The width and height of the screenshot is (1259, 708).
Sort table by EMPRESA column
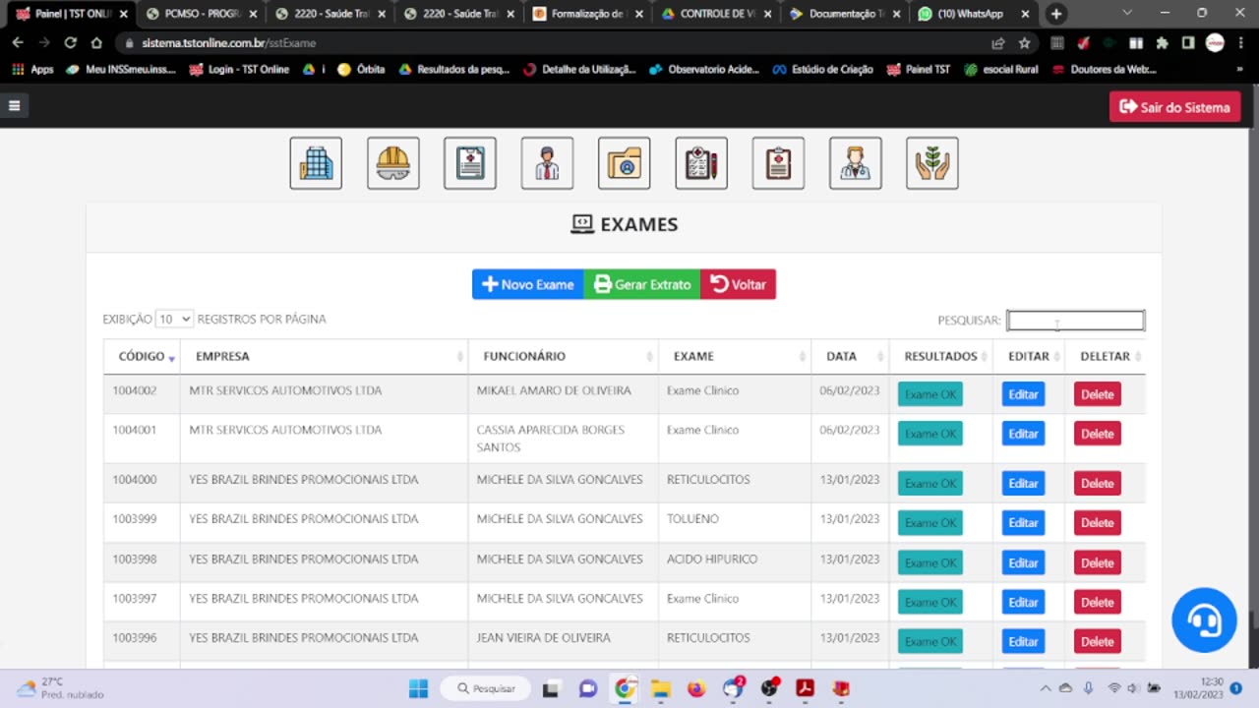point(324,356)
